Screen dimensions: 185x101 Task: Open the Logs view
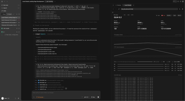pyautogui.click(x=174, y=16)
